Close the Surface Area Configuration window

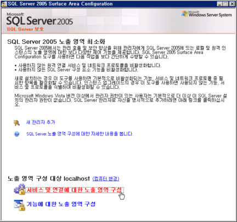232,4
